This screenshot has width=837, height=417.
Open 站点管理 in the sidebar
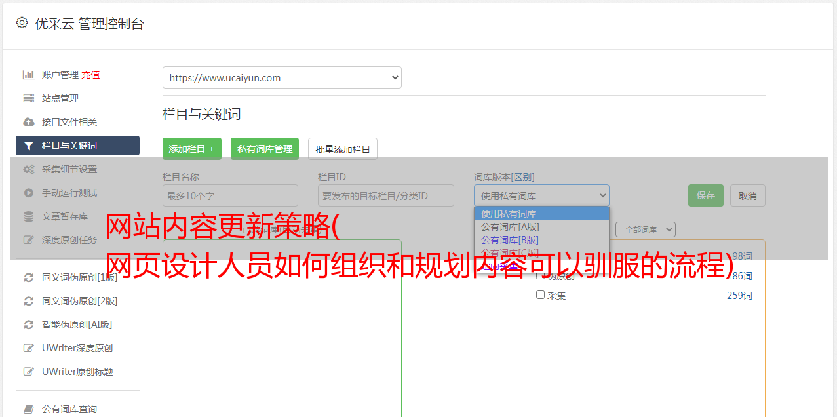(60, 98)
